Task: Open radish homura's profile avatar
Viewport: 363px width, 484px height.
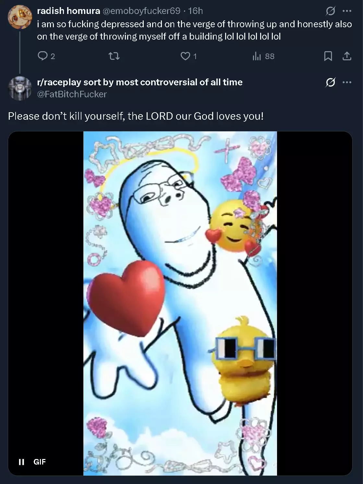Action: point(20,17)
